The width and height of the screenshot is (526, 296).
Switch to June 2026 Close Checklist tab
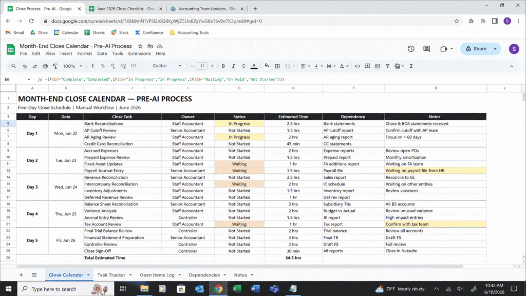[126, 9]
